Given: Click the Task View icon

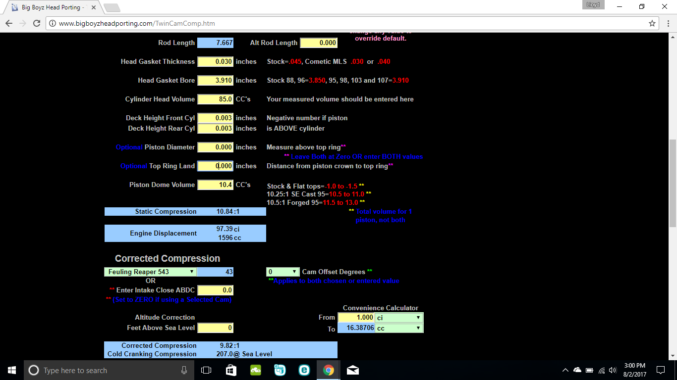Looking at the screenshot, I should pyautogui.click(x=206, y=370).
